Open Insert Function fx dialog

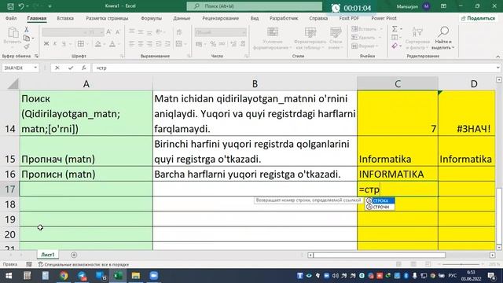[84, 68]
